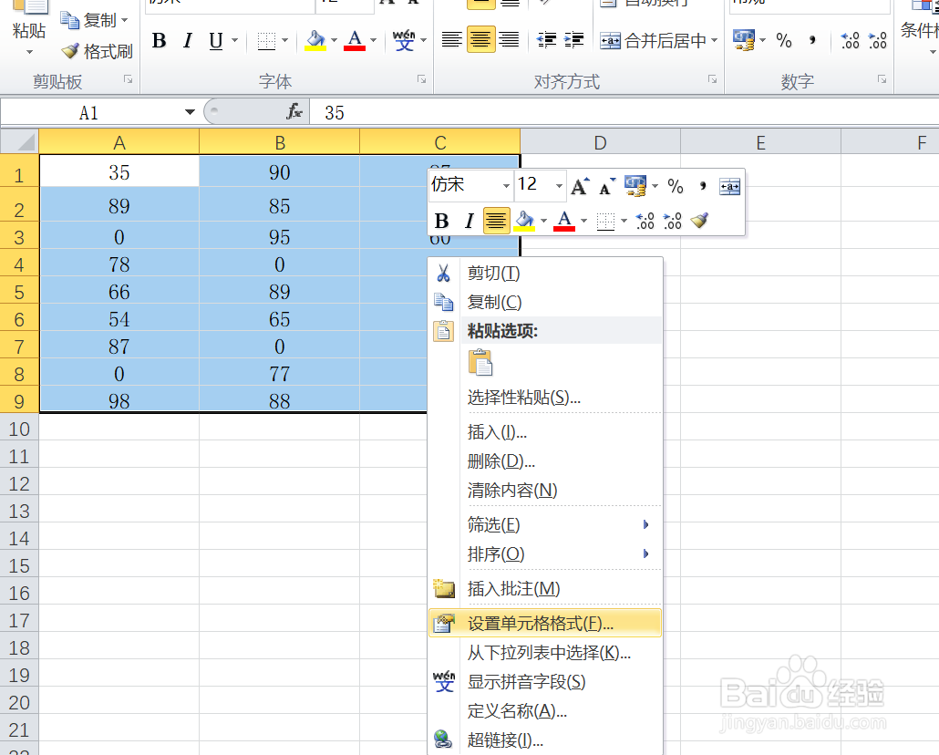Viewport: 939px width, 755px height.
Task: Align text right in ribbon
Action: (509, 40)
